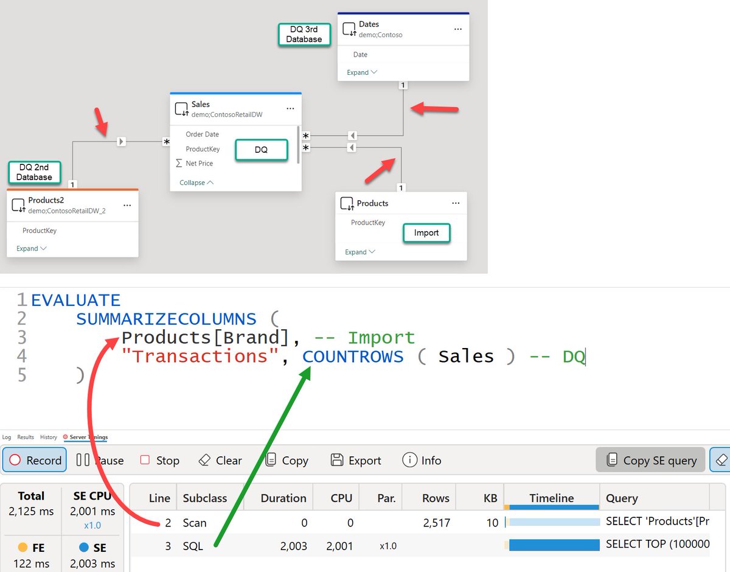Click the Export button

click(356, 460)
